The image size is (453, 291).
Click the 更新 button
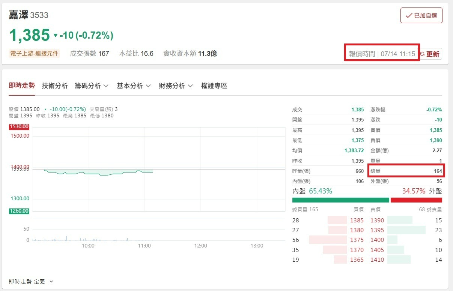click(x=430, y=54)
